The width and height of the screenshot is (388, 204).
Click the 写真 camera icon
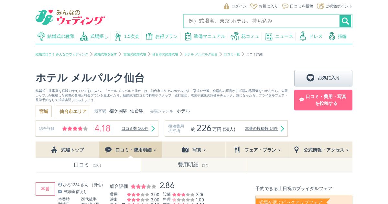tap(185, 150)
